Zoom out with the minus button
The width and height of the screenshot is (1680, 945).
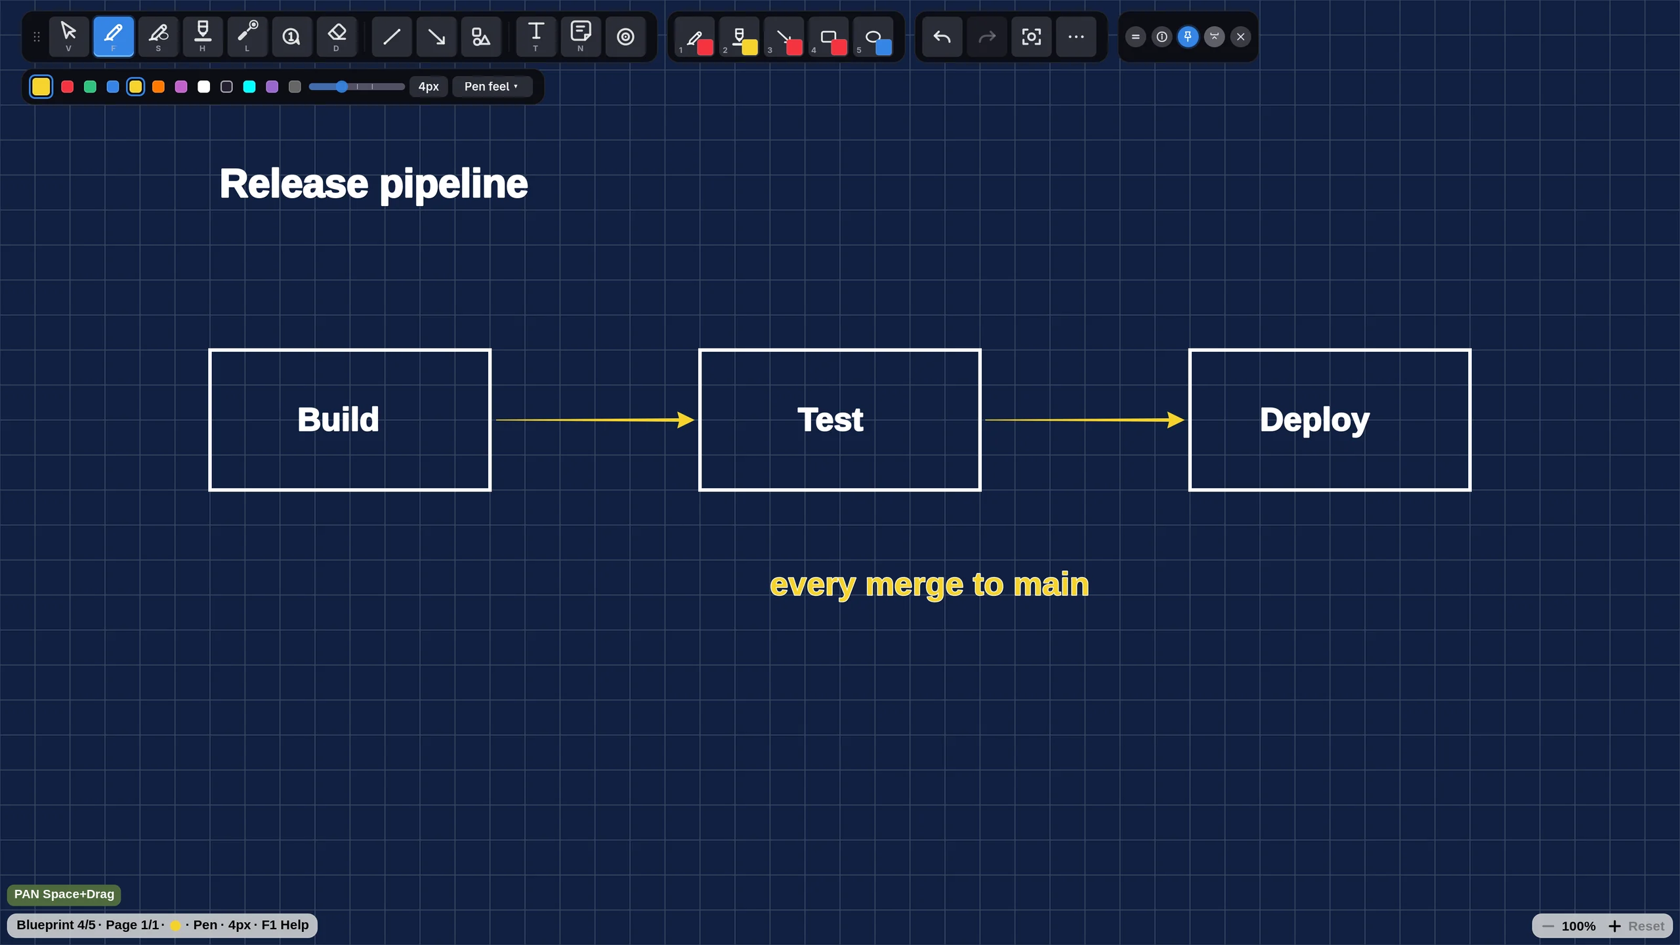[x=1548, y=926]
